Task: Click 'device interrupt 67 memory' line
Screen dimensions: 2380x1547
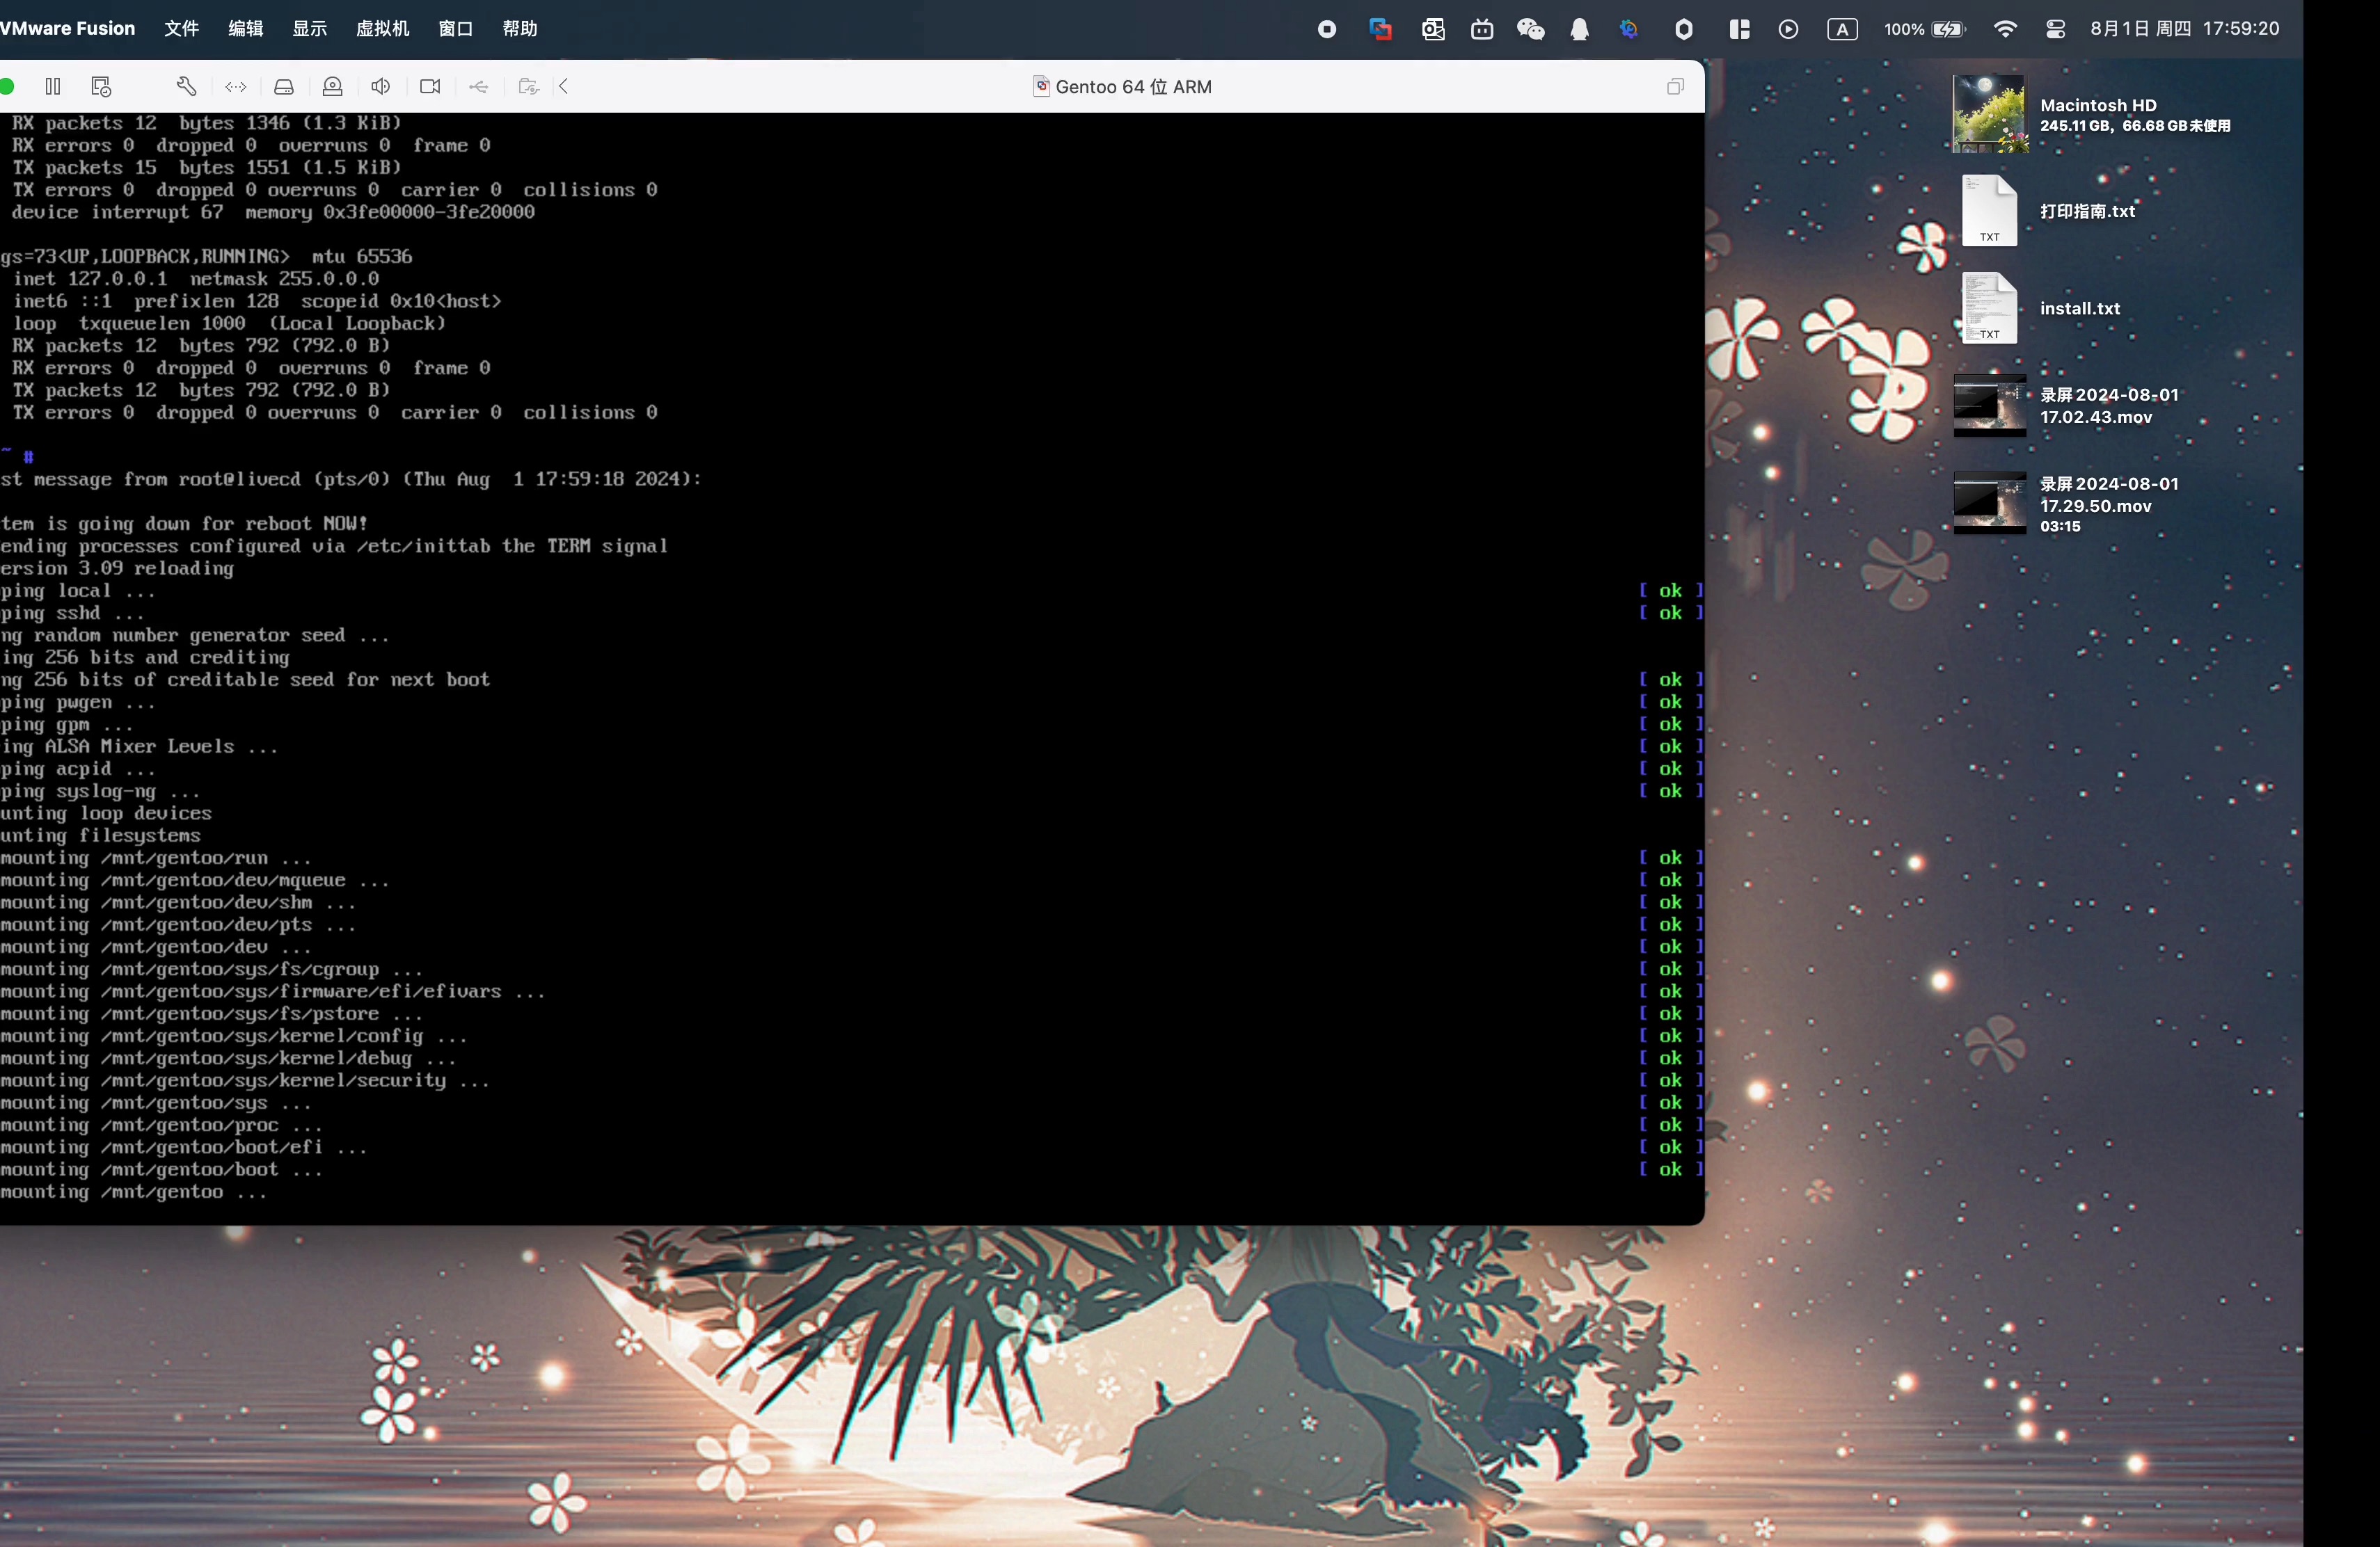Action: point(273,212)
